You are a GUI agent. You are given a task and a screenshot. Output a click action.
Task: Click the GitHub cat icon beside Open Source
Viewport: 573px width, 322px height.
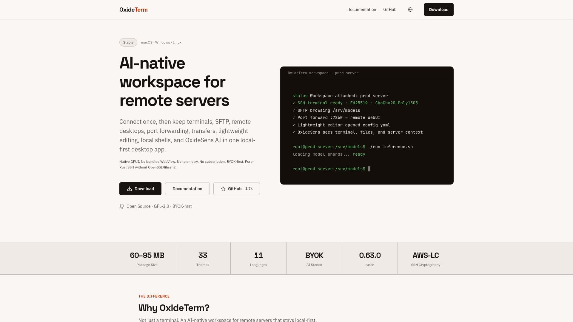coord(122,206)
